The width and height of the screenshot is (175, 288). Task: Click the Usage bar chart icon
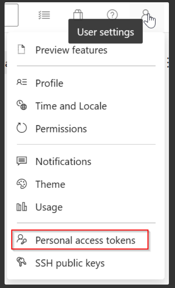pyautogui.click(x=22, y=206)
